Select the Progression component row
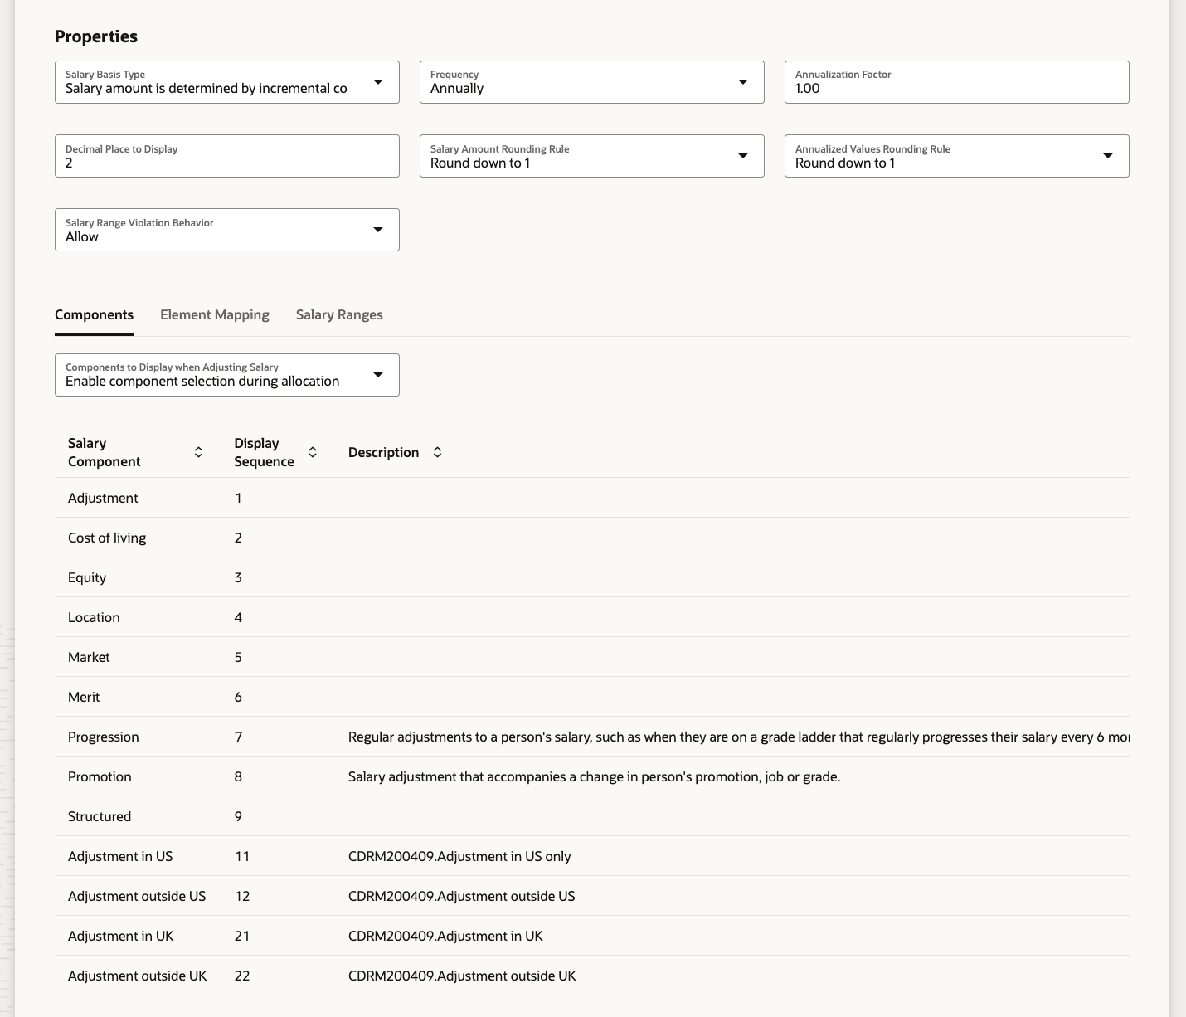The width and height of the screenshot is (1186, 1017). (592, 737)
